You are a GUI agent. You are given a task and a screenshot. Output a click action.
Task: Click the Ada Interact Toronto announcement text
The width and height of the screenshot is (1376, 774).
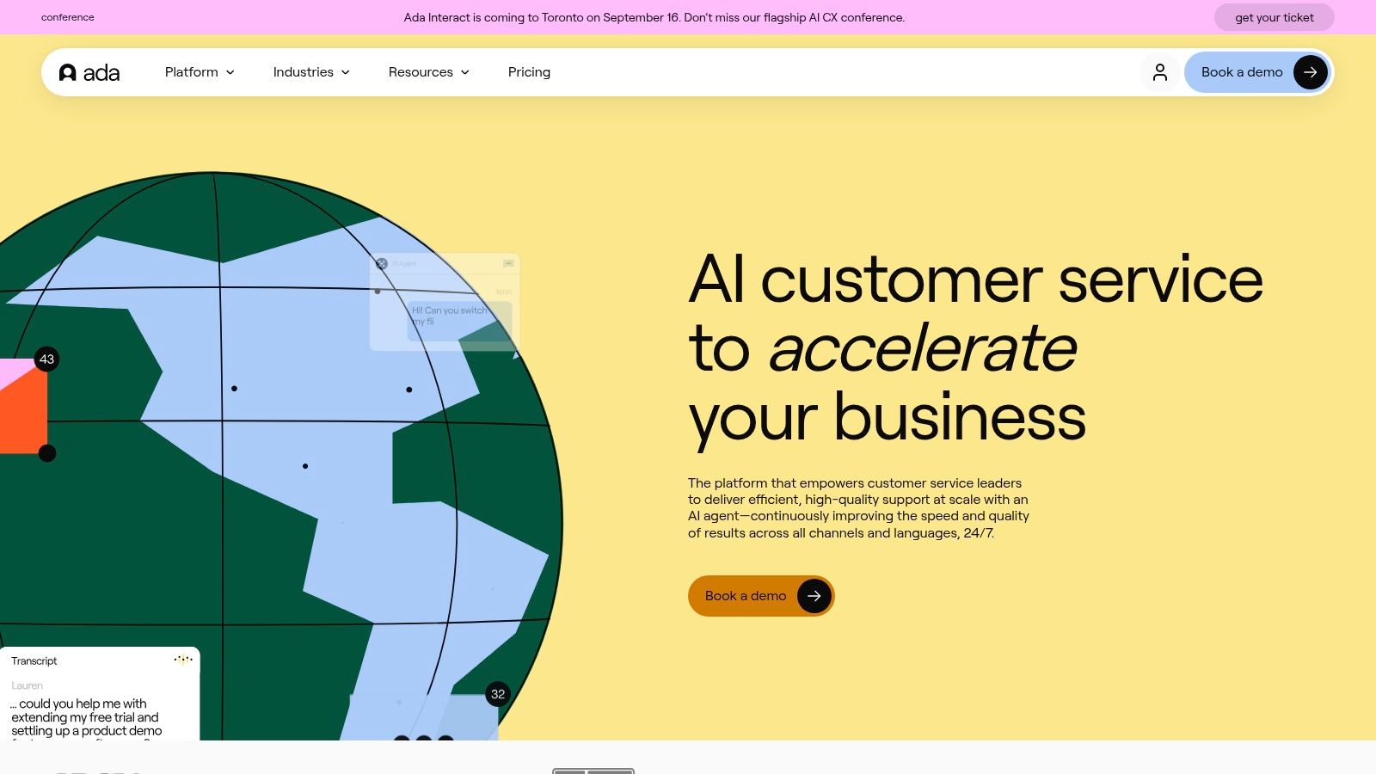coord(654,17)
